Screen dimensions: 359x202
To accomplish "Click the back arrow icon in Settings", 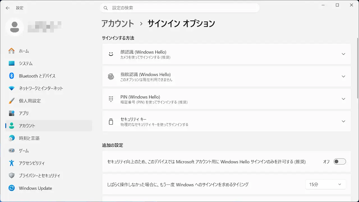I will [x=8, y=8].
